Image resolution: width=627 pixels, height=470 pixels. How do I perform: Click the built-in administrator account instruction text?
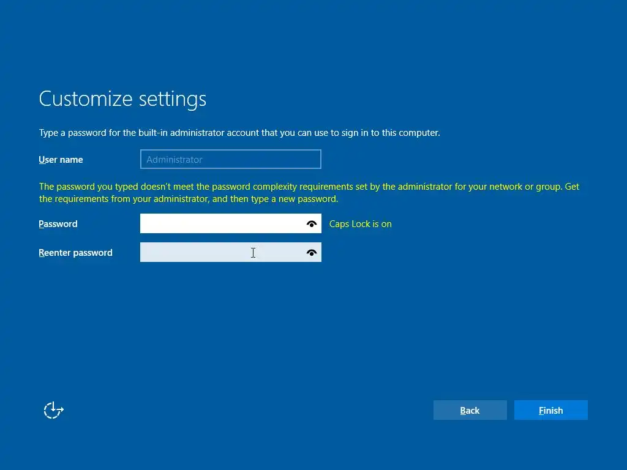[239, 133]
